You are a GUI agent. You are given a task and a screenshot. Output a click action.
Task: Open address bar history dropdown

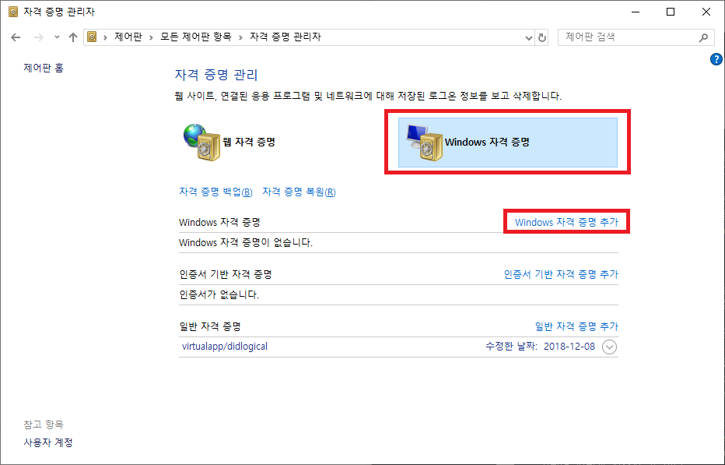(x=529, y=38)
